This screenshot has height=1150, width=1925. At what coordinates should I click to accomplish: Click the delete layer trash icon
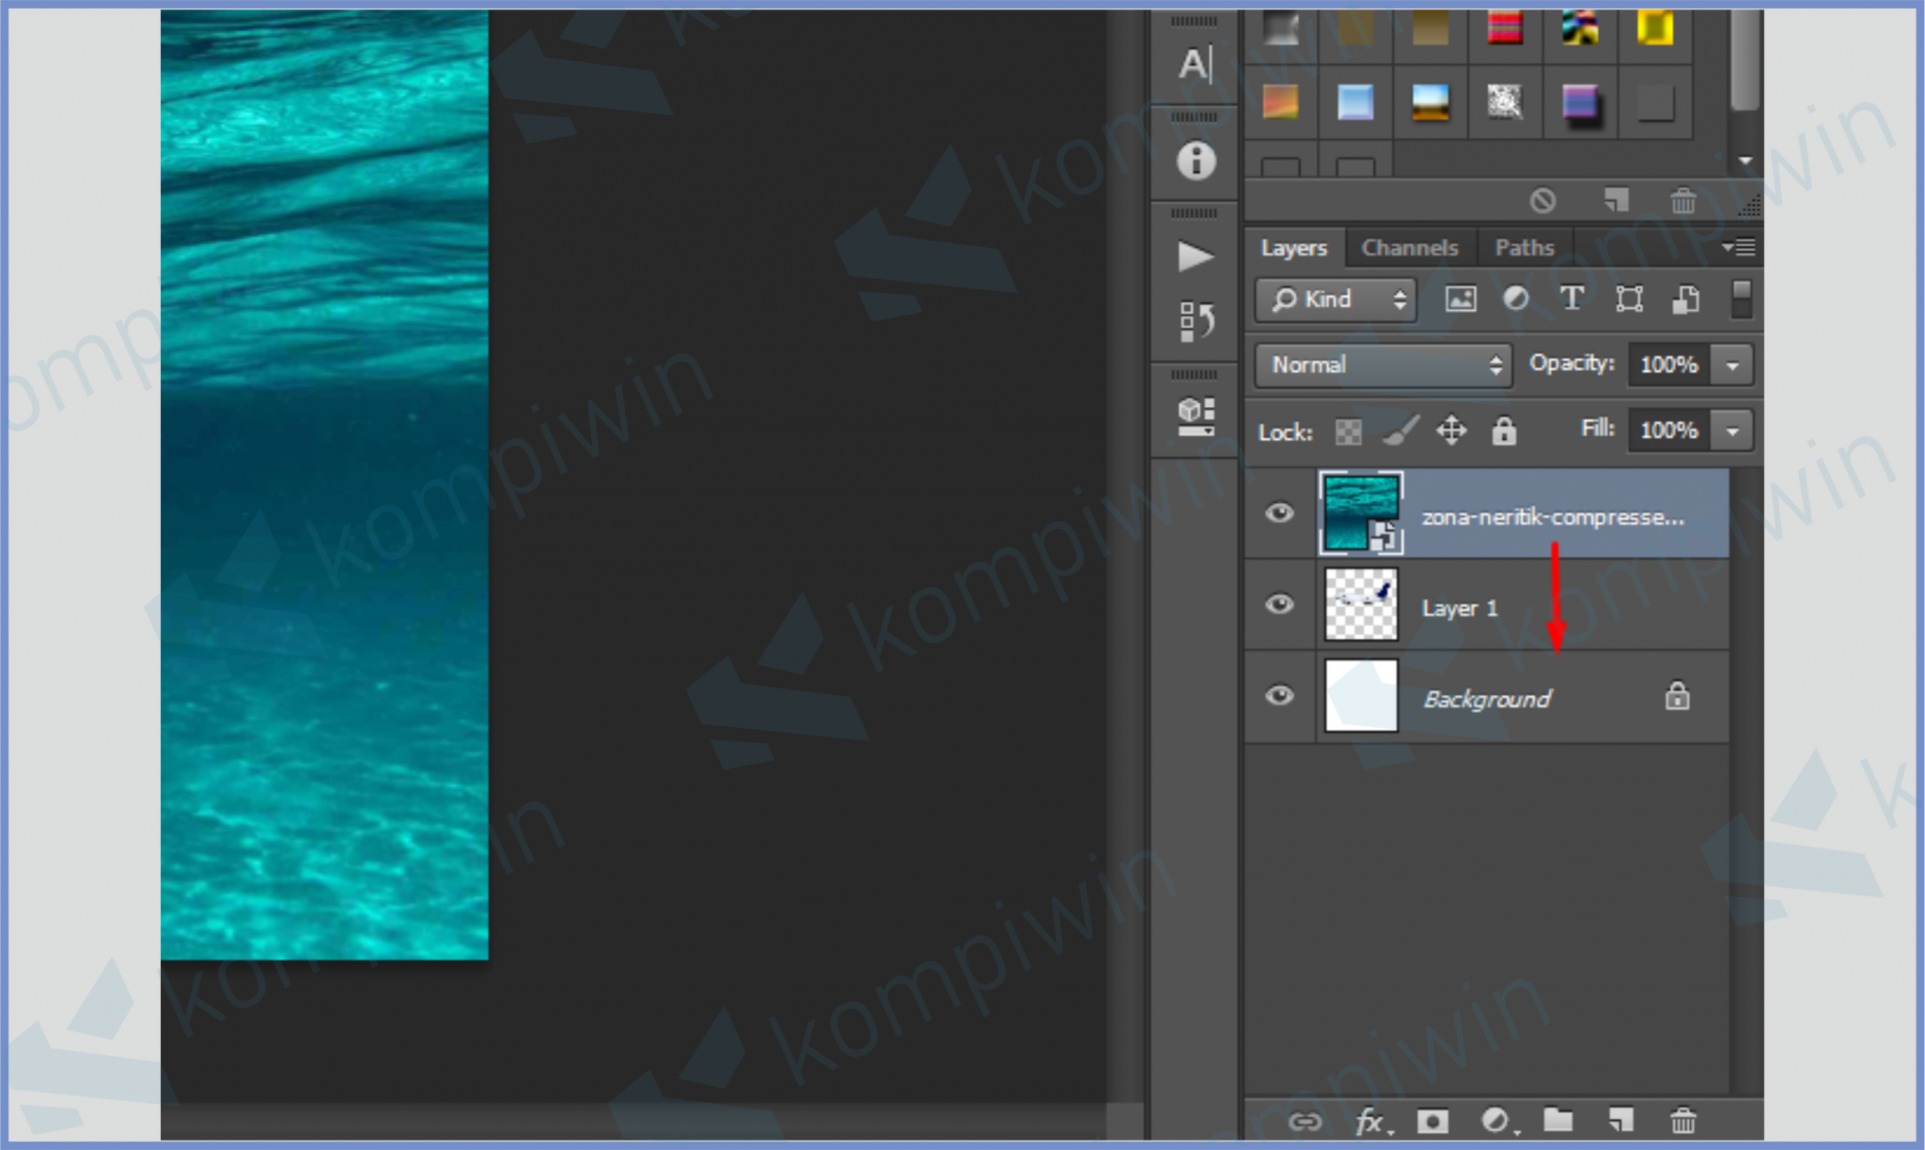[x=1682, y=1120]
